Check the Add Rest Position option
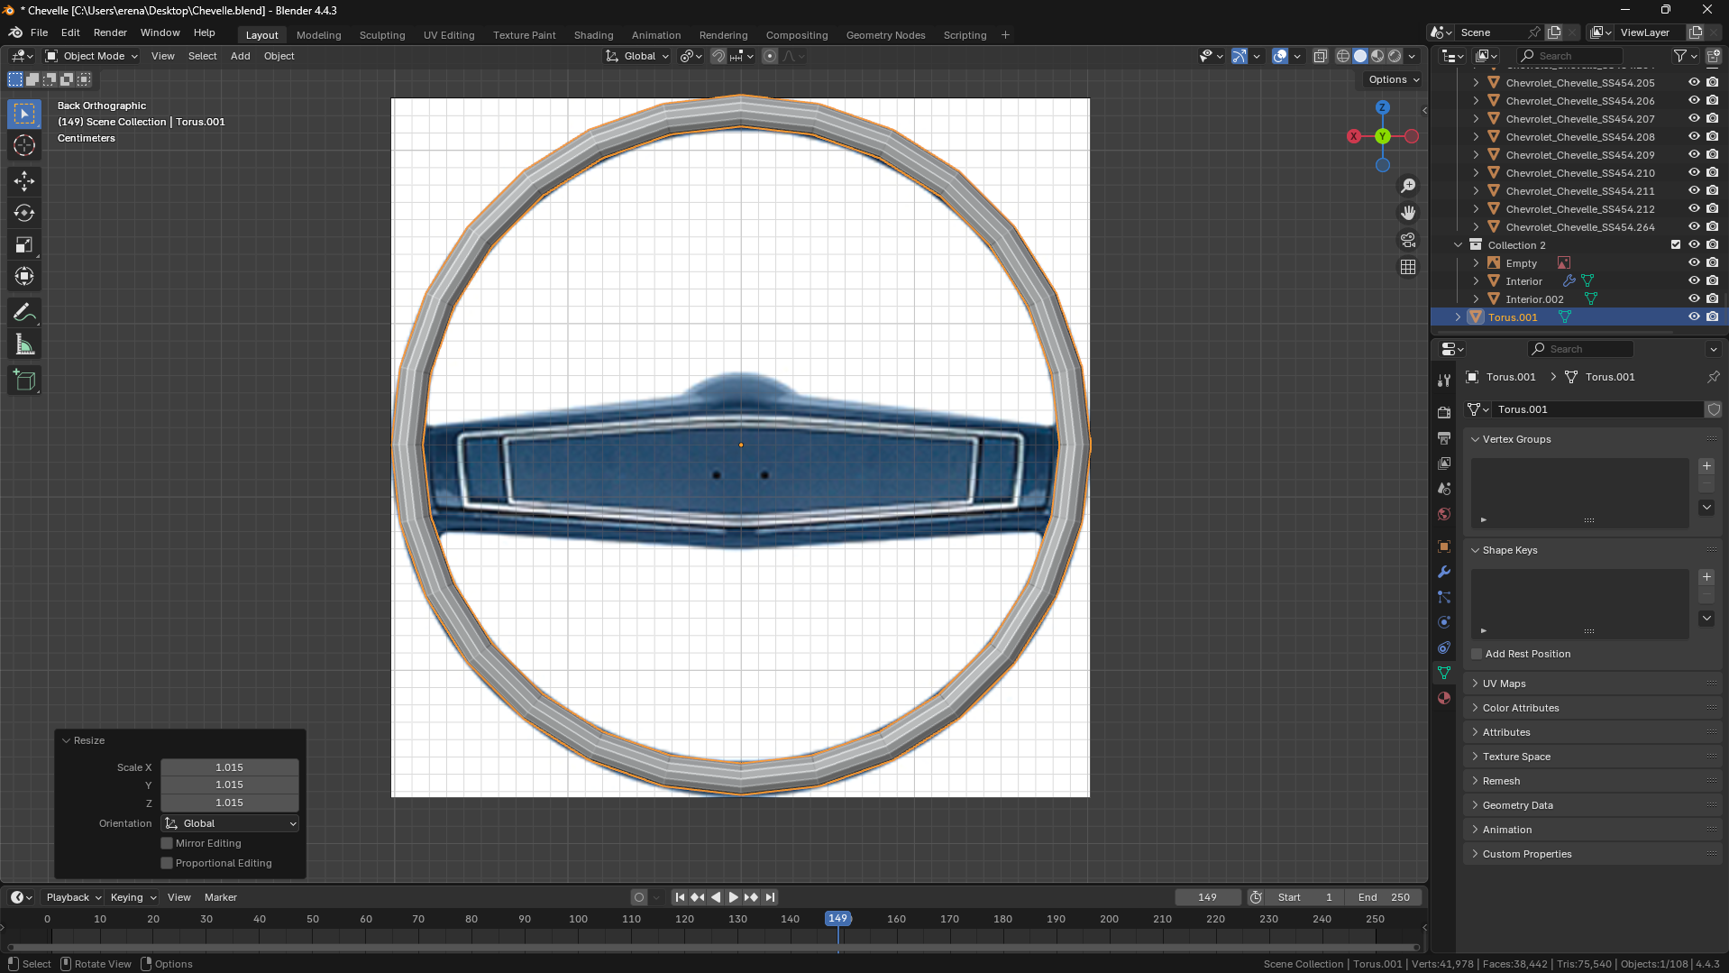 tap(1477, 654)
